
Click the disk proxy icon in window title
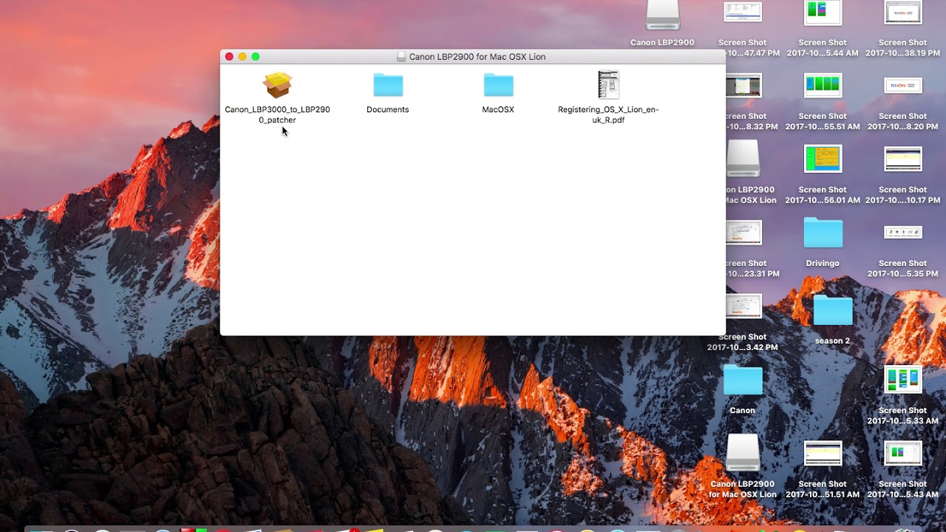(x=401, y=57)
